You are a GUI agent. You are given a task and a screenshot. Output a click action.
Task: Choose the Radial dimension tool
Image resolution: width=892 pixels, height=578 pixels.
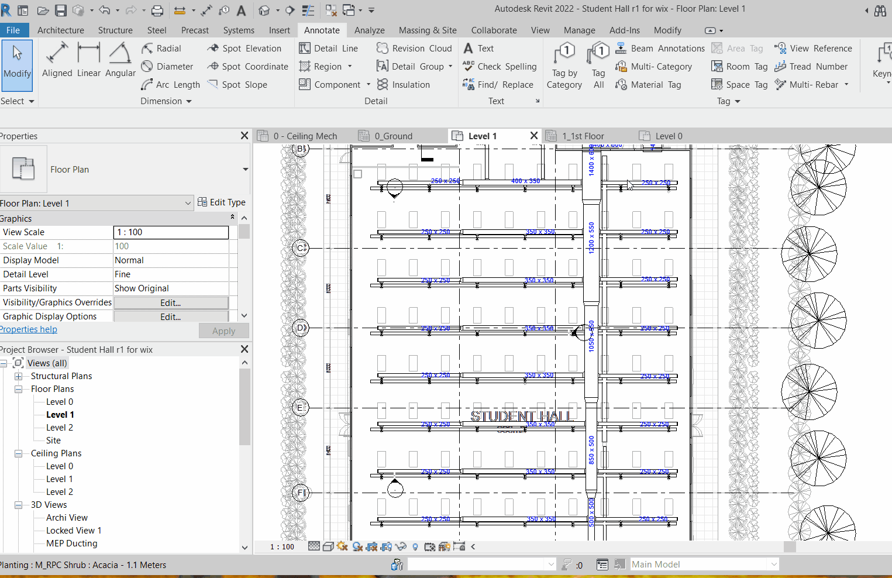[161, 49]
